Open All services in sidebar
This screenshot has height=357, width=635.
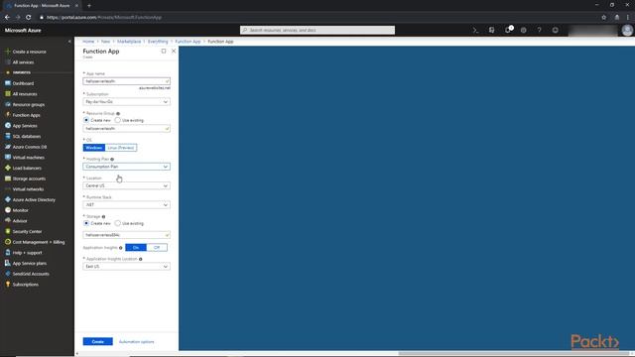[20, 62]
